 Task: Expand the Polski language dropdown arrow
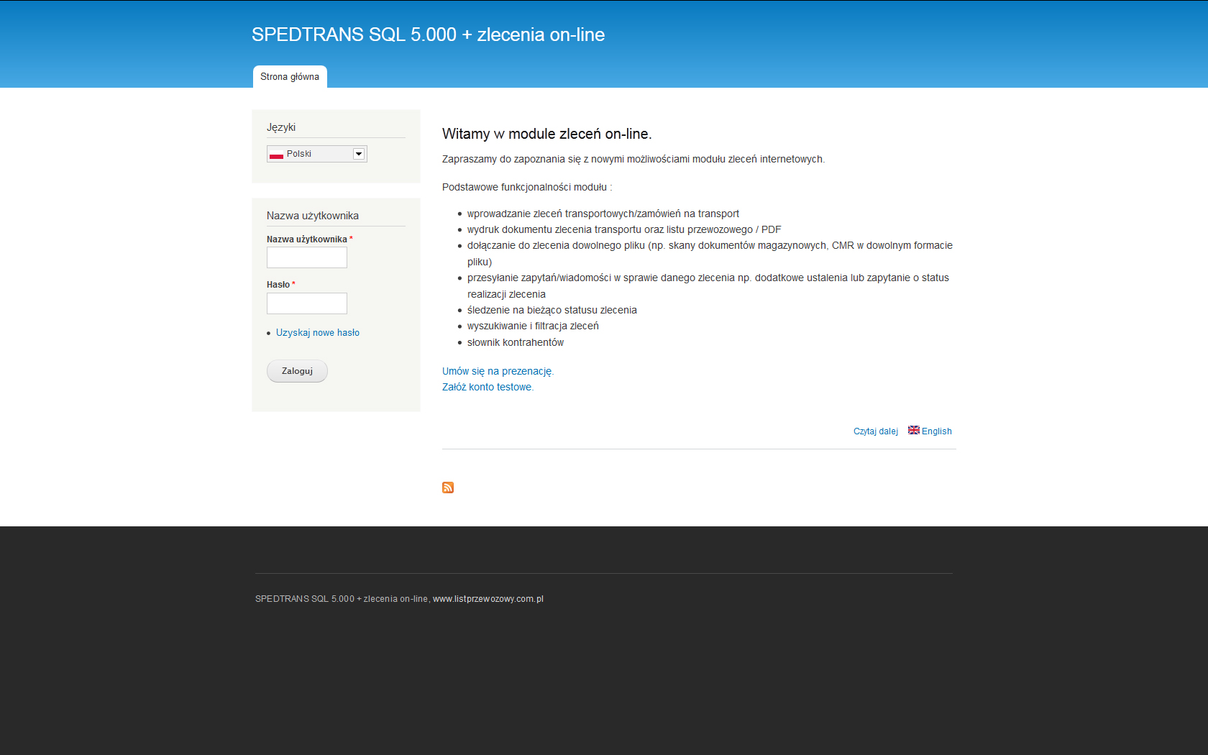click(x=359, y=154)
